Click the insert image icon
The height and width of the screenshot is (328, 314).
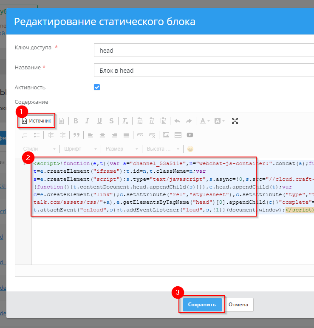tap(166, 135)
